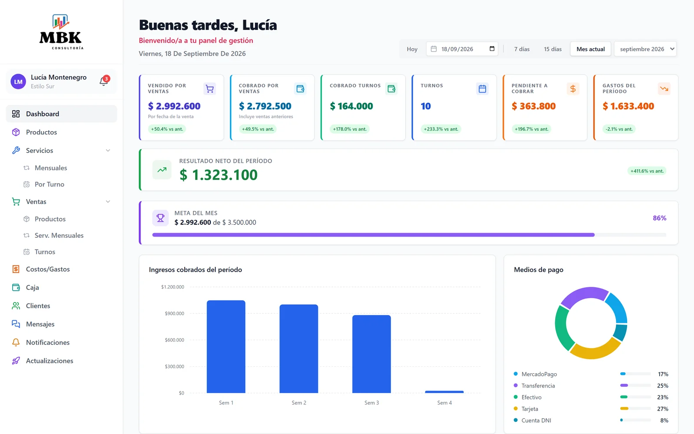Click the $ 1.323.100 net result value
This screenshot has height=434, width=694.
pyautogui.click(x=219, y=175)
